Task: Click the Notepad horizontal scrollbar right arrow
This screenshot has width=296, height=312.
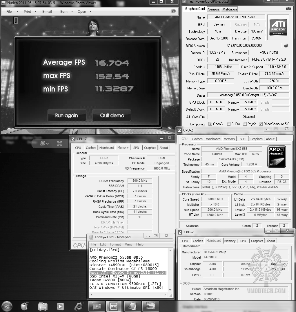Action: pyautogui.click(x=165, y=295)
